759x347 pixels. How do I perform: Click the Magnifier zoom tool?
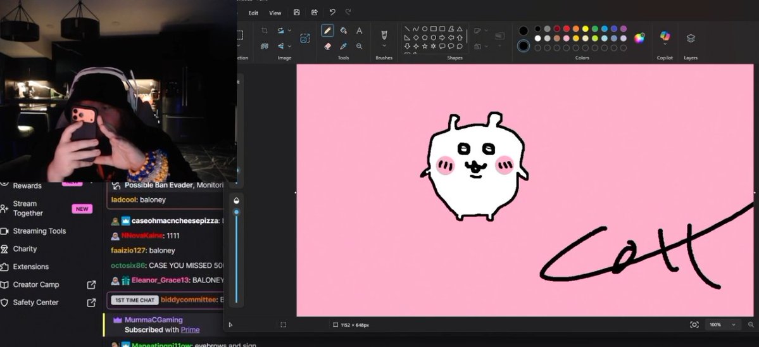tap(359, 46)
